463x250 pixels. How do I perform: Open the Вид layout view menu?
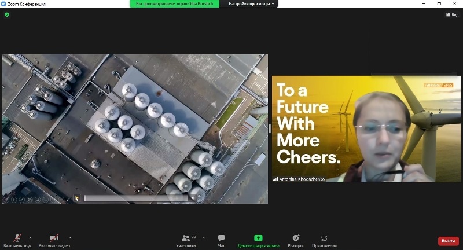click(x=453, y=14)
